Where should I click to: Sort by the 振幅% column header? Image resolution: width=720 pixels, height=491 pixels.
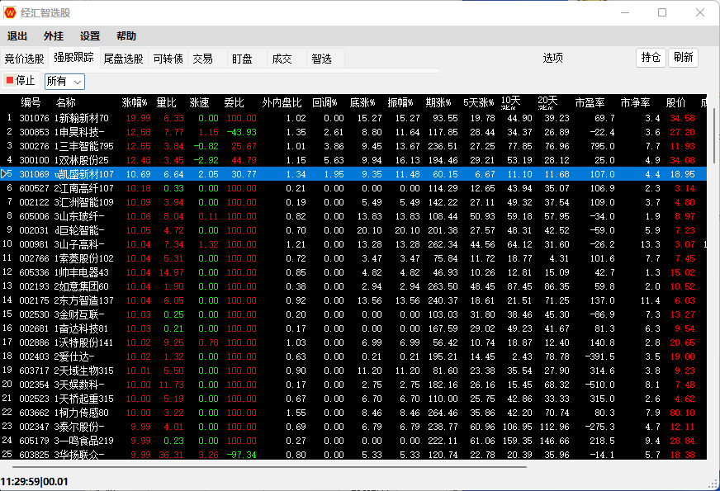[400, 102]
